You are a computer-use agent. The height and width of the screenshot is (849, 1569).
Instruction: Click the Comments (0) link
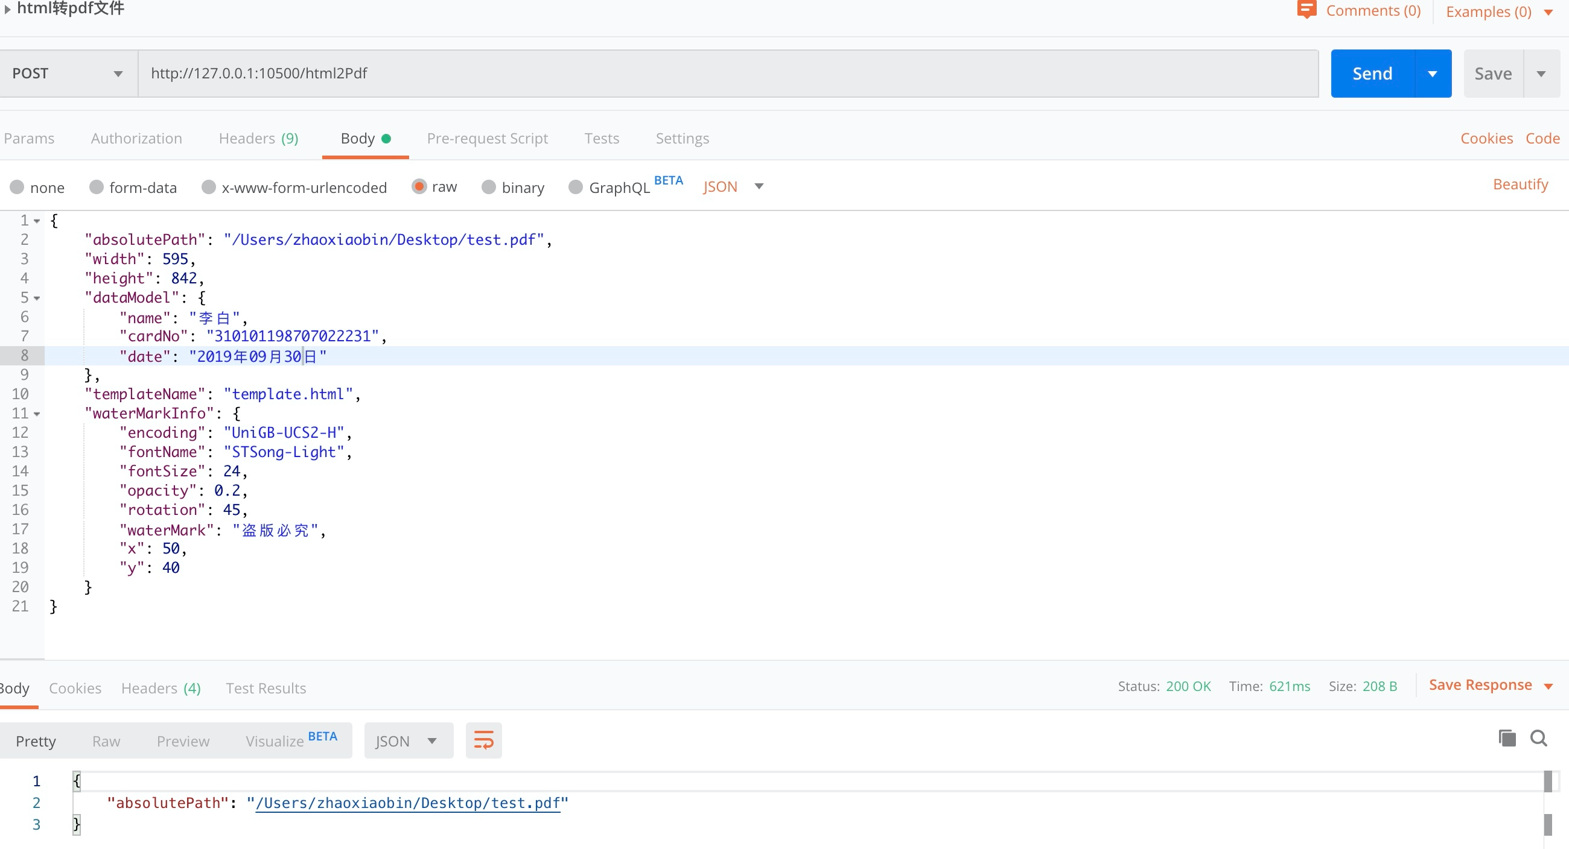[1373, 11]
